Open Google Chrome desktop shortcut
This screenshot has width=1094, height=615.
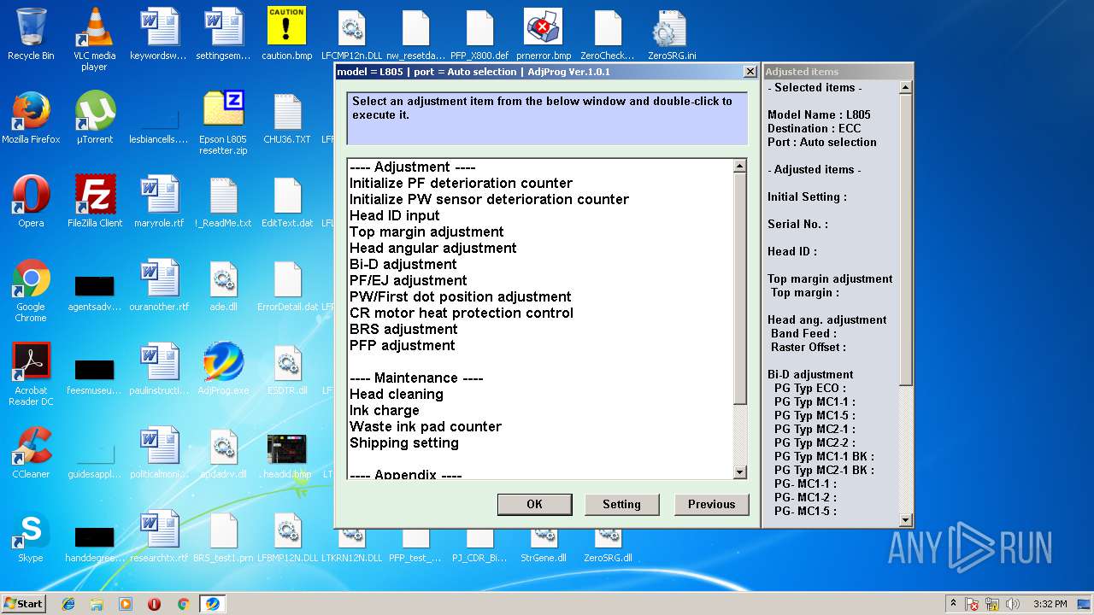click(31, 290)
